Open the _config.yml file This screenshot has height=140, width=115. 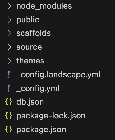38,88
